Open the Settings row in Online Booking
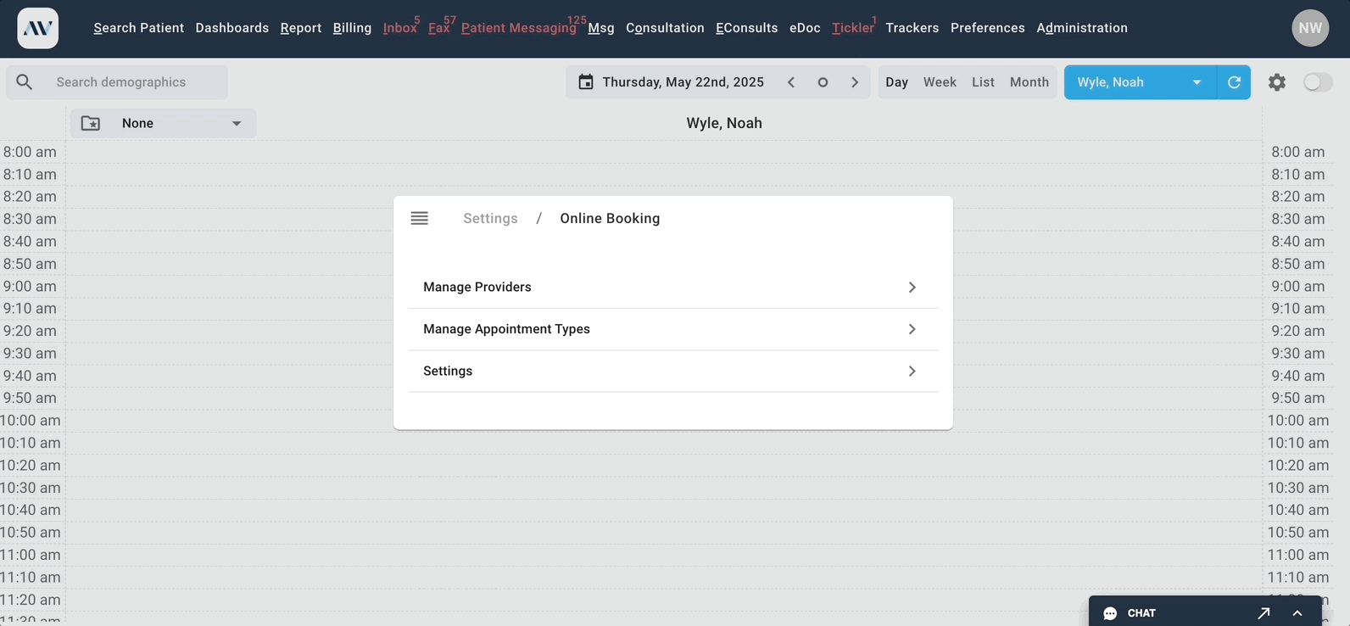 pyautogui.click(x=673, y=372)
